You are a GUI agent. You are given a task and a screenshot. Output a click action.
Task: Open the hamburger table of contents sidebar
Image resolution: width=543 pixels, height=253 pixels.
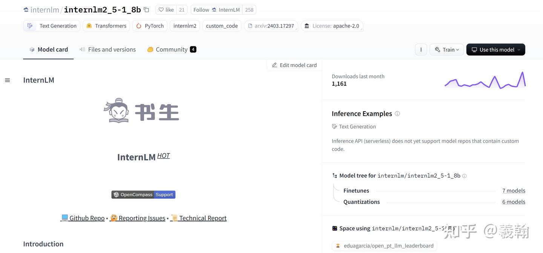click(7, 80)
